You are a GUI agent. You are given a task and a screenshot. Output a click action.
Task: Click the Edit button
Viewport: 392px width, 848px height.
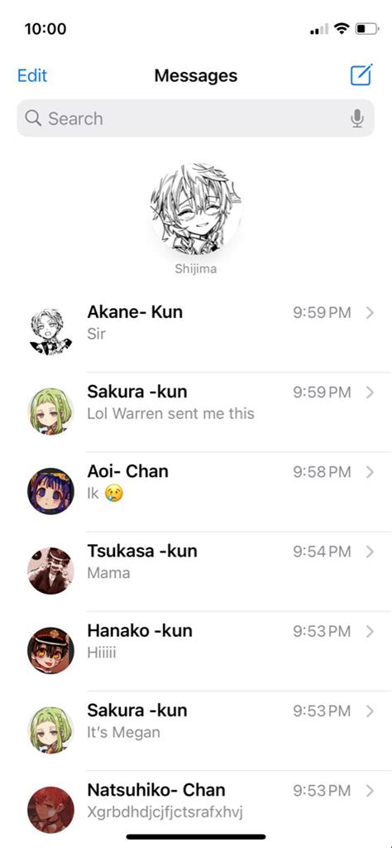tap(32, 75)
